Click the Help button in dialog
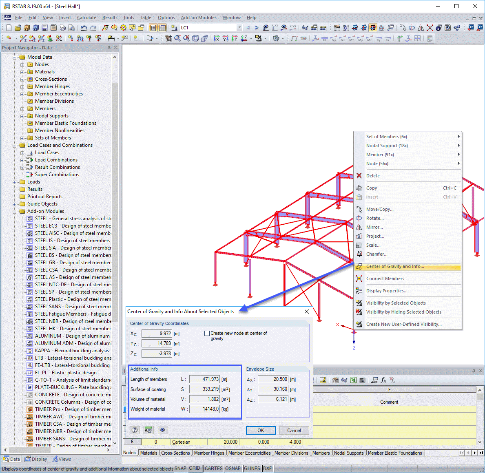 135,430
